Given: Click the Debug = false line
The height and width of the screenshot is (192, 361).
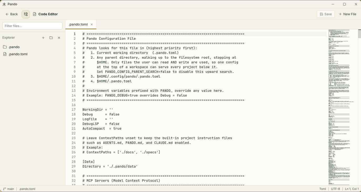Looking at the screenshot, I should (101, 114).
